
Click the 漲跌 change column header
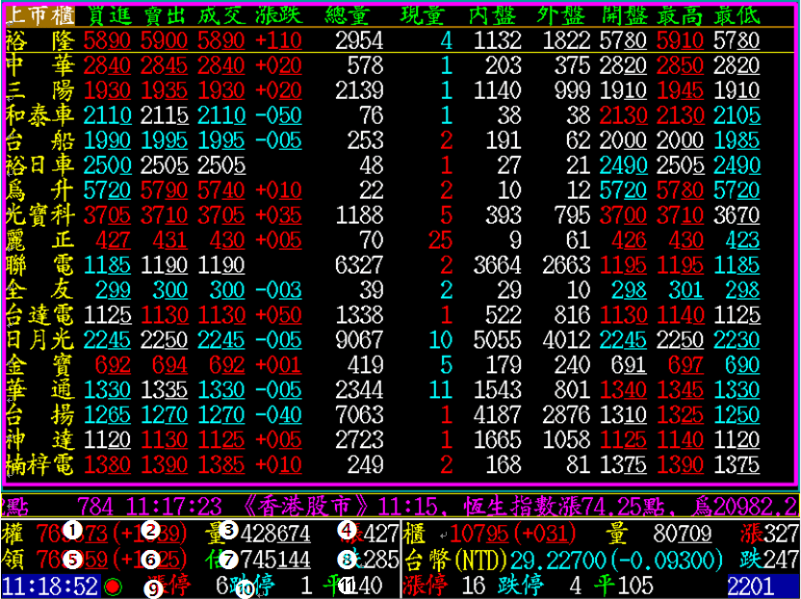pos(280,14)
